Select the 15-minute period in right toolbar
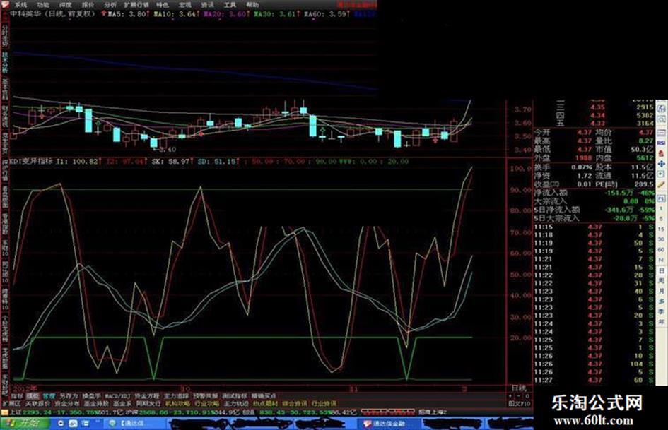 (661, 229)
